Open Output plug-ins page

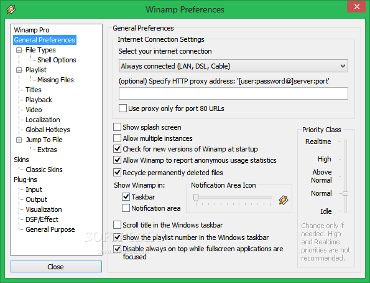36,199
